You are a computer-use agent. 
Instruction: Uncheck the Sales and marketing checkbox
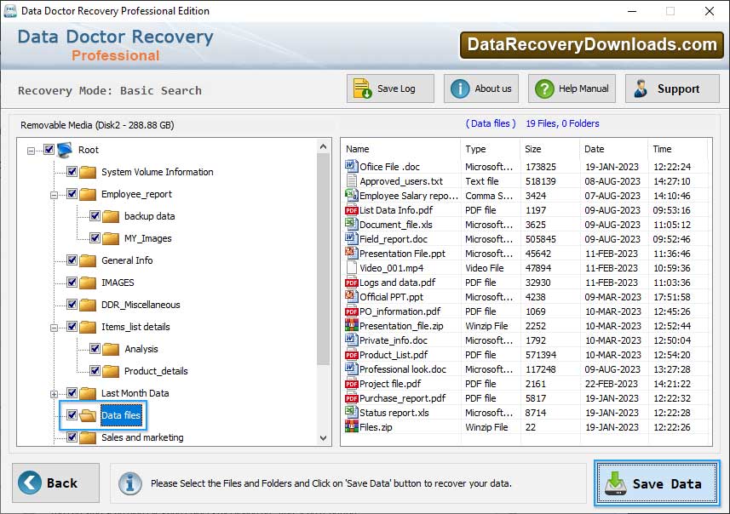(72, 437)
